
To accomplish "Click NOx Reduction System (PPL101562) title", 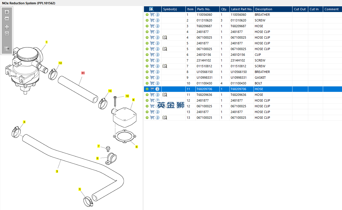I will pyautogui.click(x=29, y=3).
